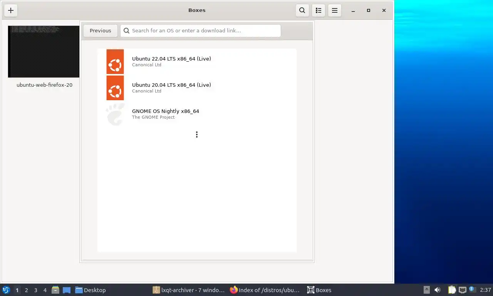The width and height of the screenshot is (493, 296).
Task: Choose Ubuntu 22.04 LTS x86_64 (Live)
Action: pos(197,62)
